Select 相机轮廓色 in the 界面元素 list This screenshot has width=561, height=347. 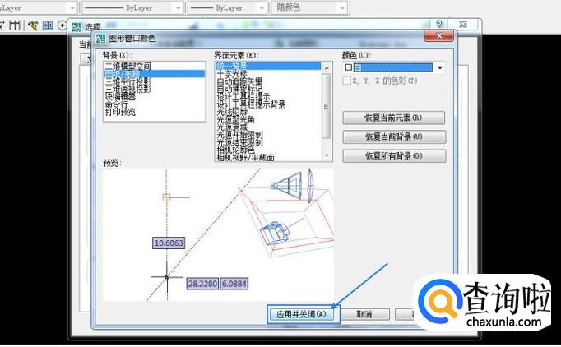point(268,150)
